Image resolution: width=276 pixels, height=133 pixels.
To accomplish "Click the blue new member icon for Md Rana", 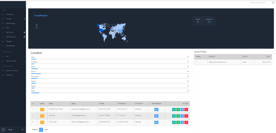I will (156, 116).
